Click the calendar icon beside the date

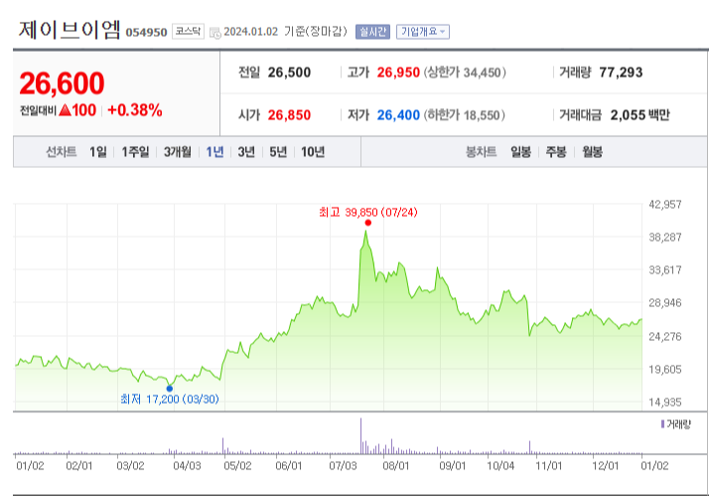click(215, 33)
